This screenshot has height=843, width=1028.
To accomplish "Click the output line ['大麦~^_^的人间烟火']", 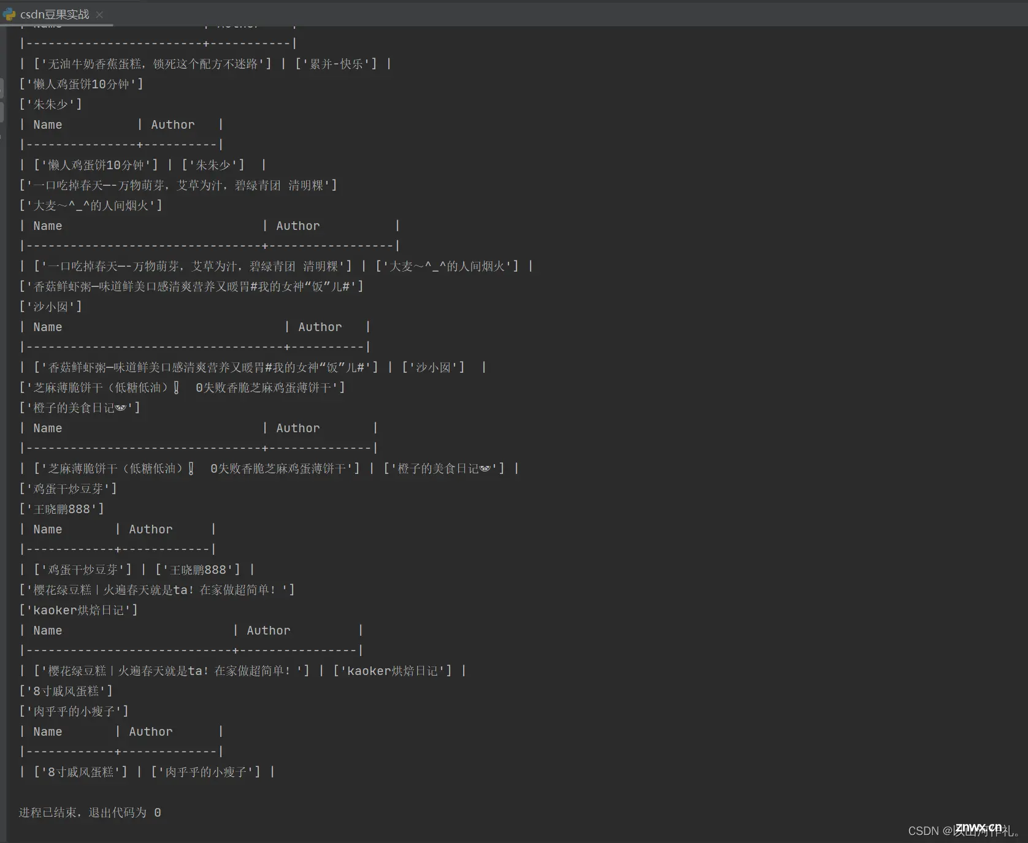I will pos(91,205).
